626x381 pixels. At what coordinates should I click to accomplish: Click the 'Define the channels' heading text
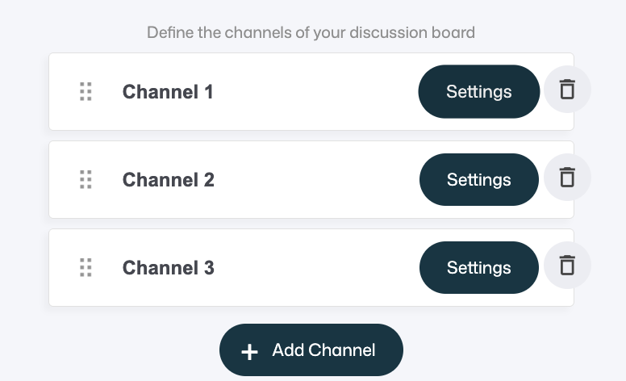[311, 33]
